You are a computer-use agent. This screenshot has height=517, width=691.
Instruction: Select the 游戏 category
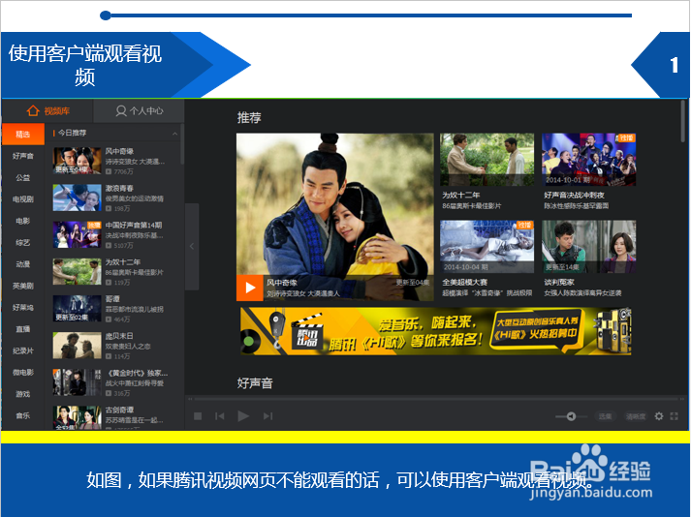coord(23,394)
